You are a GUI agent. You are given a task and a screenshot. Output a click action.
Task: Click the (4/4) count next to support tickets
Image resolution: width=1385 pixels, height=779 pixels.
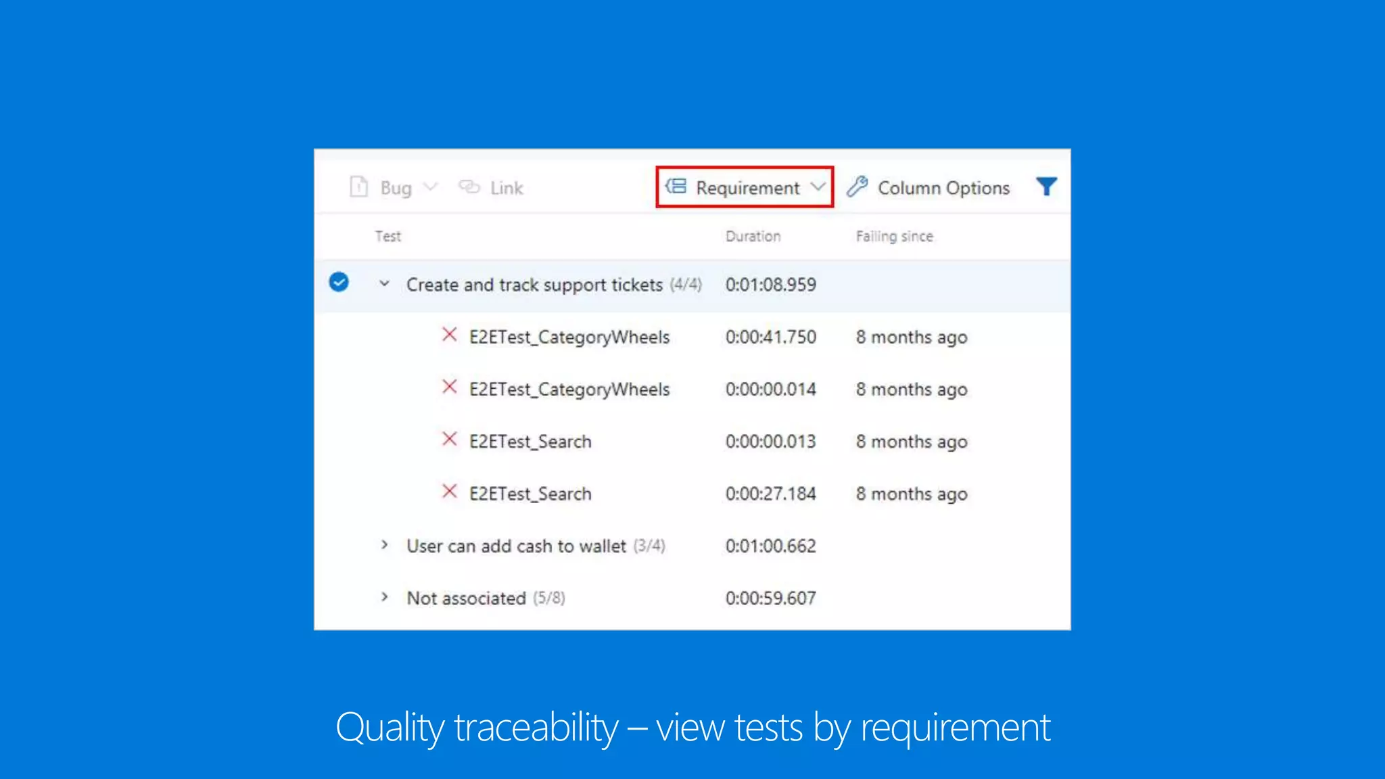coord(686,285)
